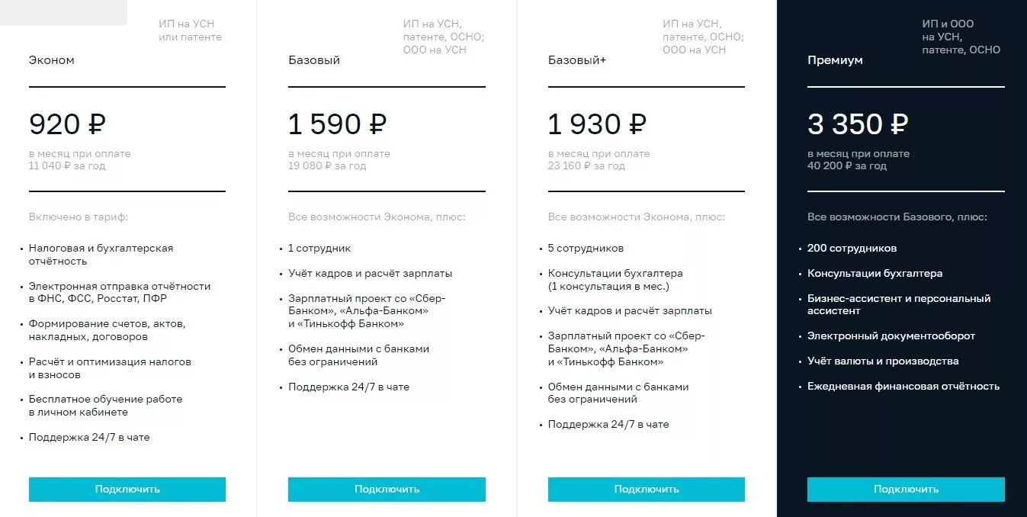Click Налоговая и бухгалтерская отчётность item
Screen dimensions: 1027x517
pos(101,255)
